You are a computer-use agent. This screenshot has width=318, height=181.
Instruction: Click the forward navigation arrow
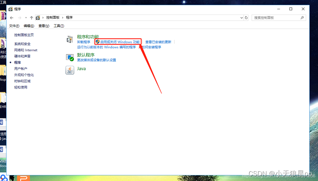click(x=20, y=18)
